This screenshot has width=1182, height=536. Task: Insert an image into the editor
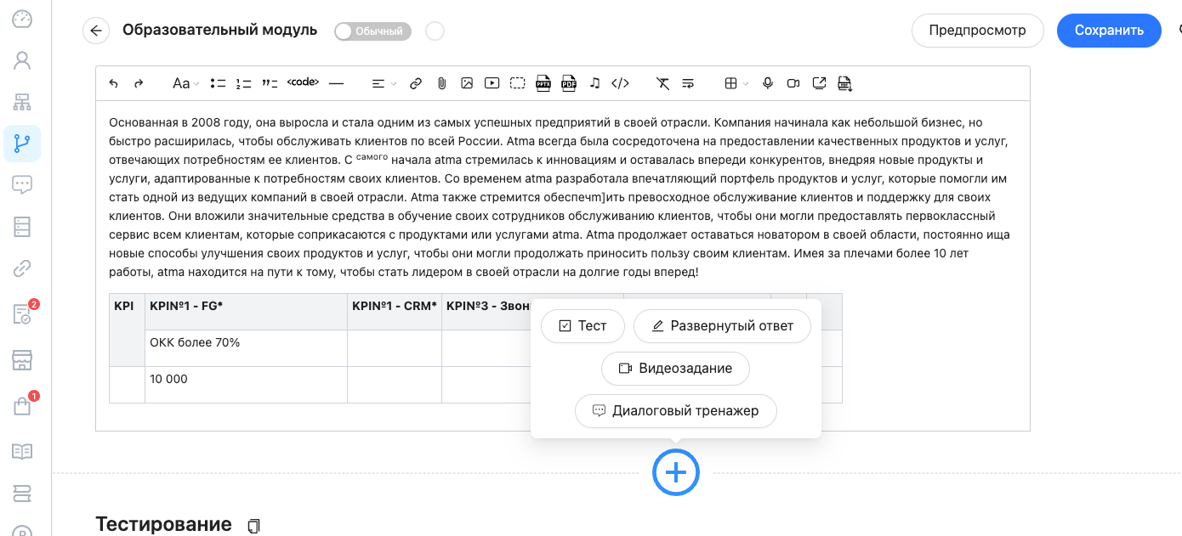tap(467, 83)
